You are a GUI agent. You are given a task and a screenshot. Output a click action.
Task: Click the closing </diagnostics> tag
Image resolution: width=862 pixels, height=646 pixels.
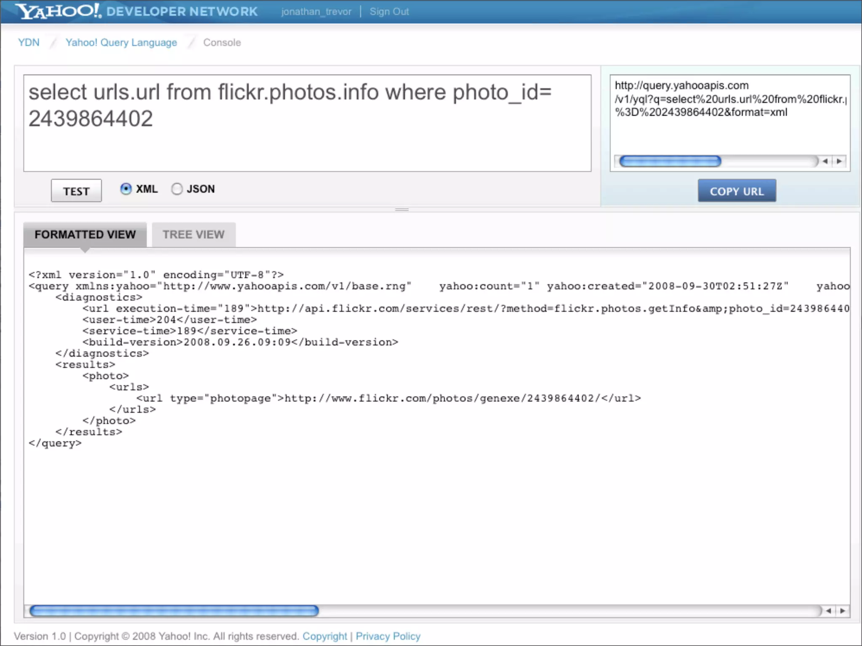click(x=102, y=353)
